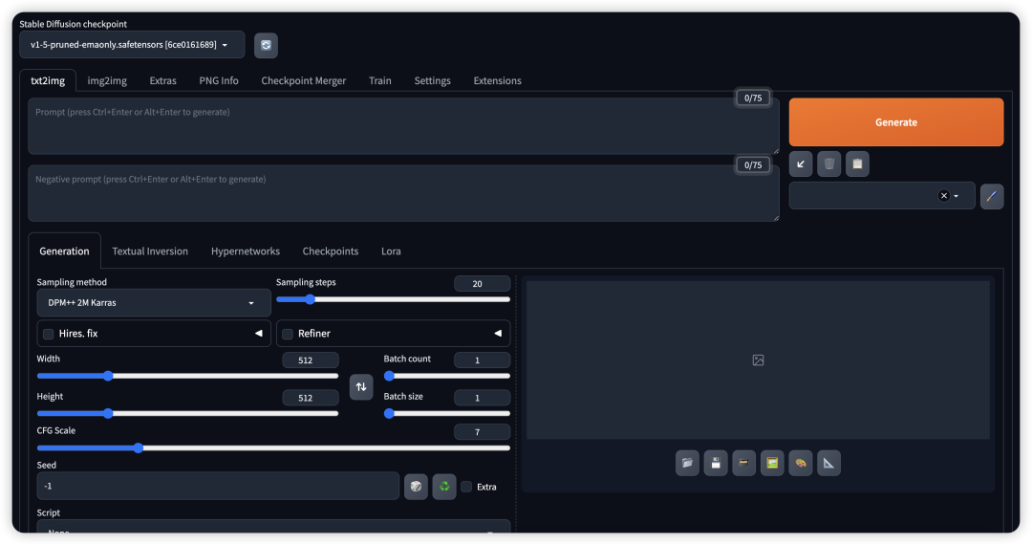This screenshot has height=545, width=1032.
Task: Open the Sampling method dropdown
Action: [x=153, y=303]
